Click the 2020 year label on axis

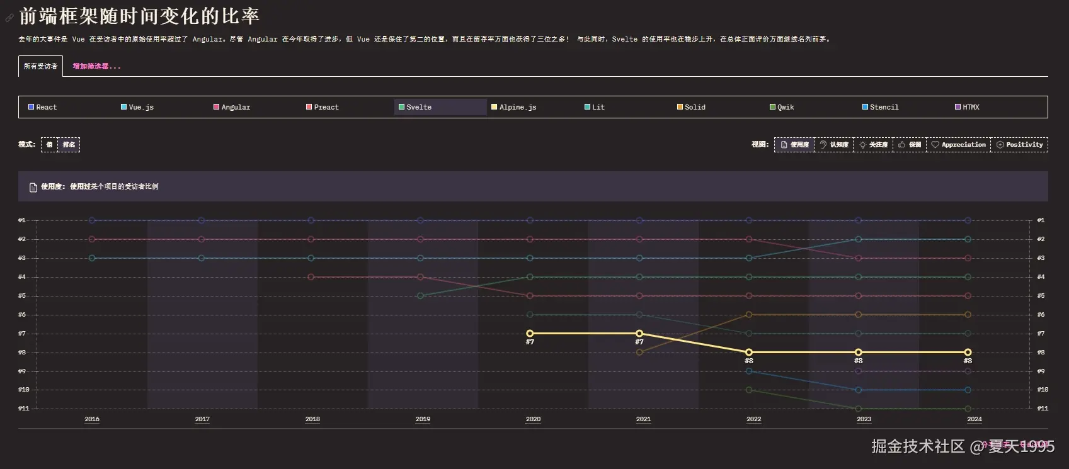(533, 419)
